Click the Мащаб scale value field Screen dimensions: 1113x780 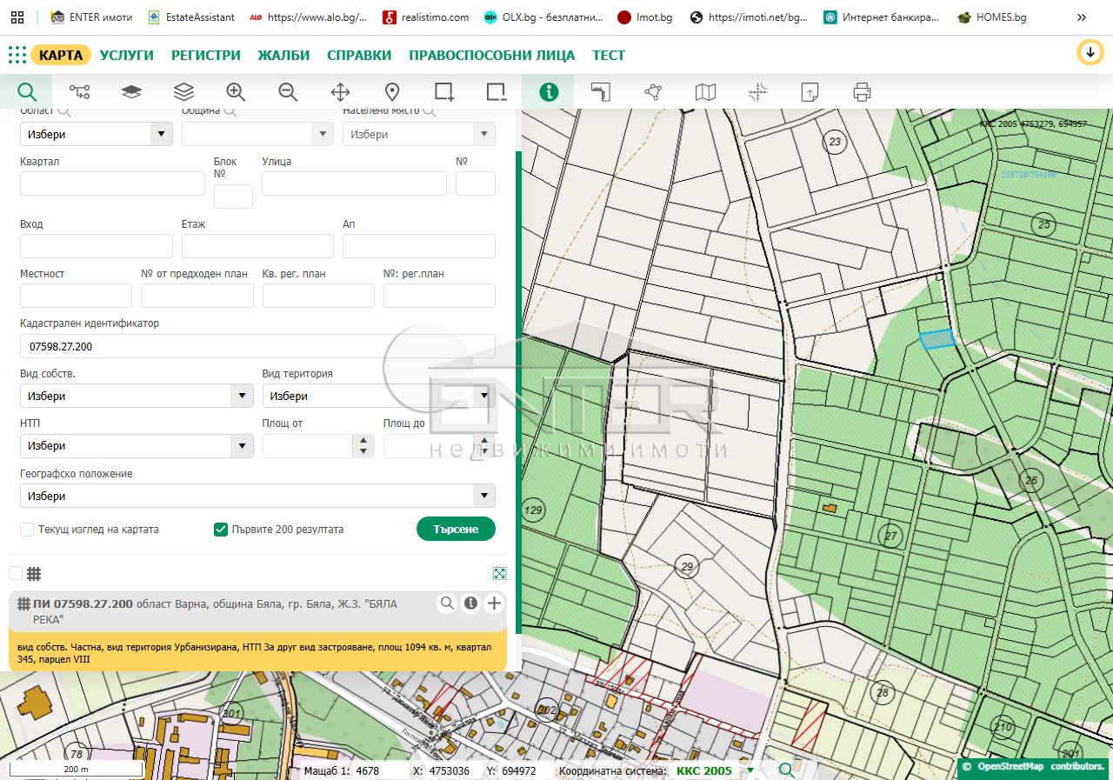point(379,770)
